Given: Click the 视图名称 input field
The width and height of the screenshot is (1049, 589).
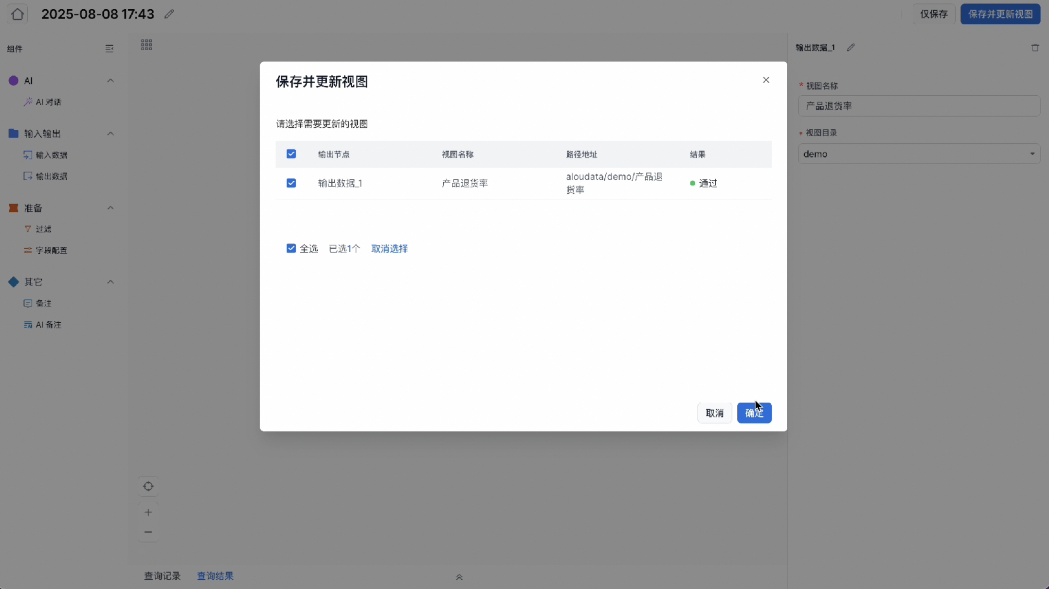Looking at the screenshot, I should (x=919, y=106).
